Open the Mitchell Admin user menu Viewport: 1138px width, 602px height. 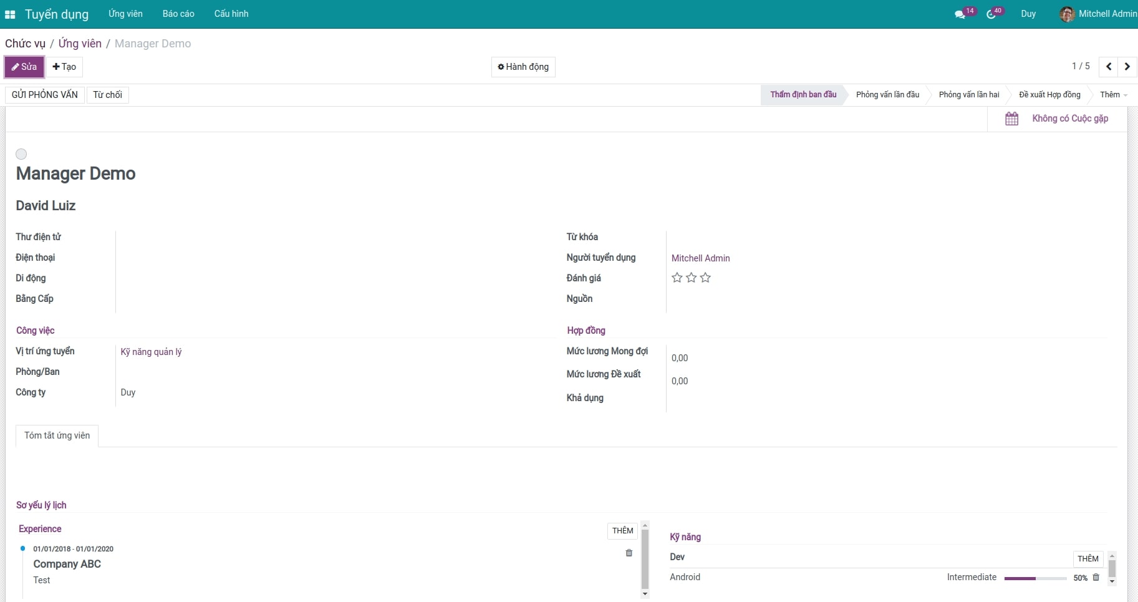1098,14
